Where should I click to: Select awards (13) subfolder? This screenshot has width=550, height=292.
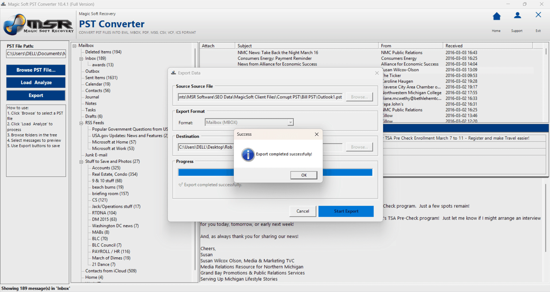[x=103, y=65]
